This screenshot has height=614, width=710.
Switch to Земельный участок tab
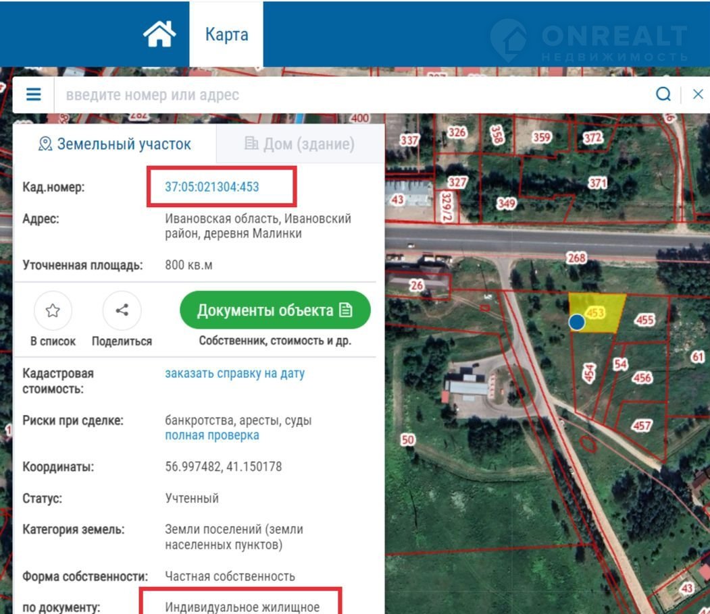click(x=115, y=144)
